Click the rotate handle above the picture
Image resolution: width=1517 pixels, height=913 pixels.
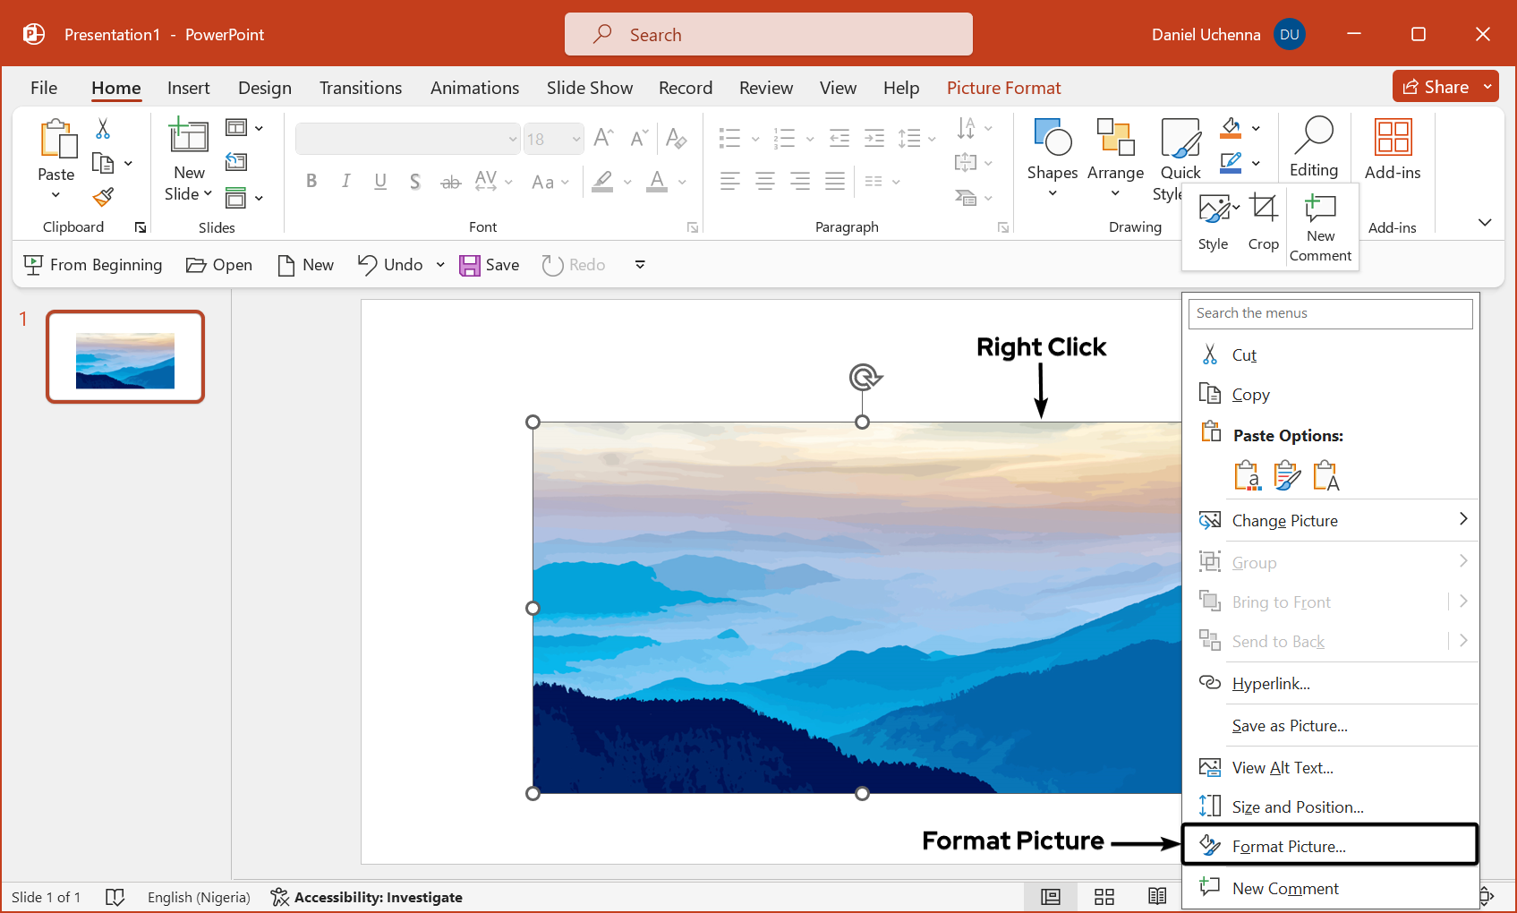pyautogui.click(x=864, y=378)
